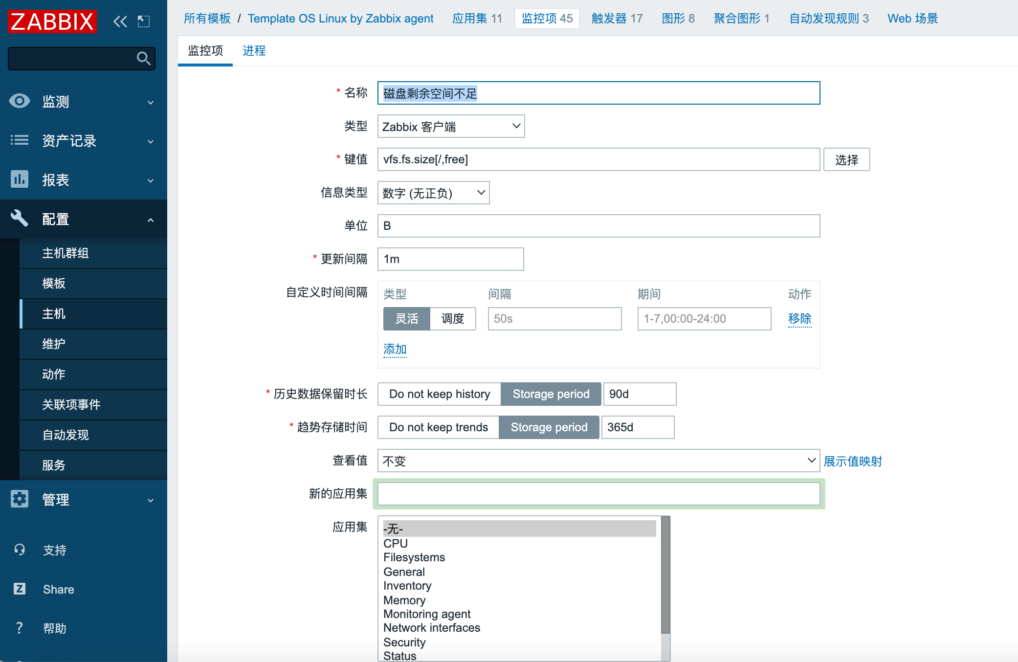Open the 类型 Zabbix 客户端 dropdown

point(451,127)
